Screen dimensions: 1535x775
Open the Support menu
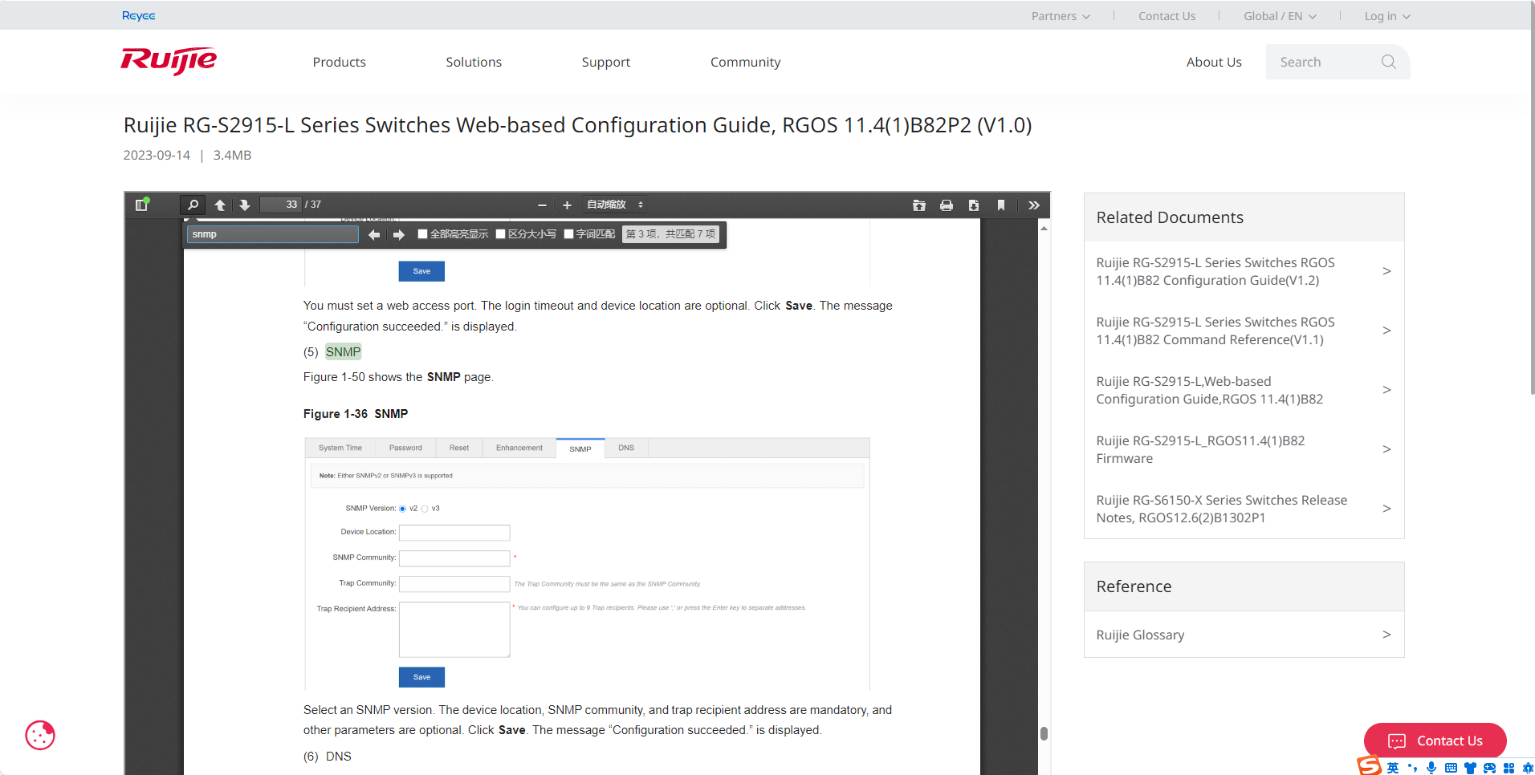coord(606,62)
